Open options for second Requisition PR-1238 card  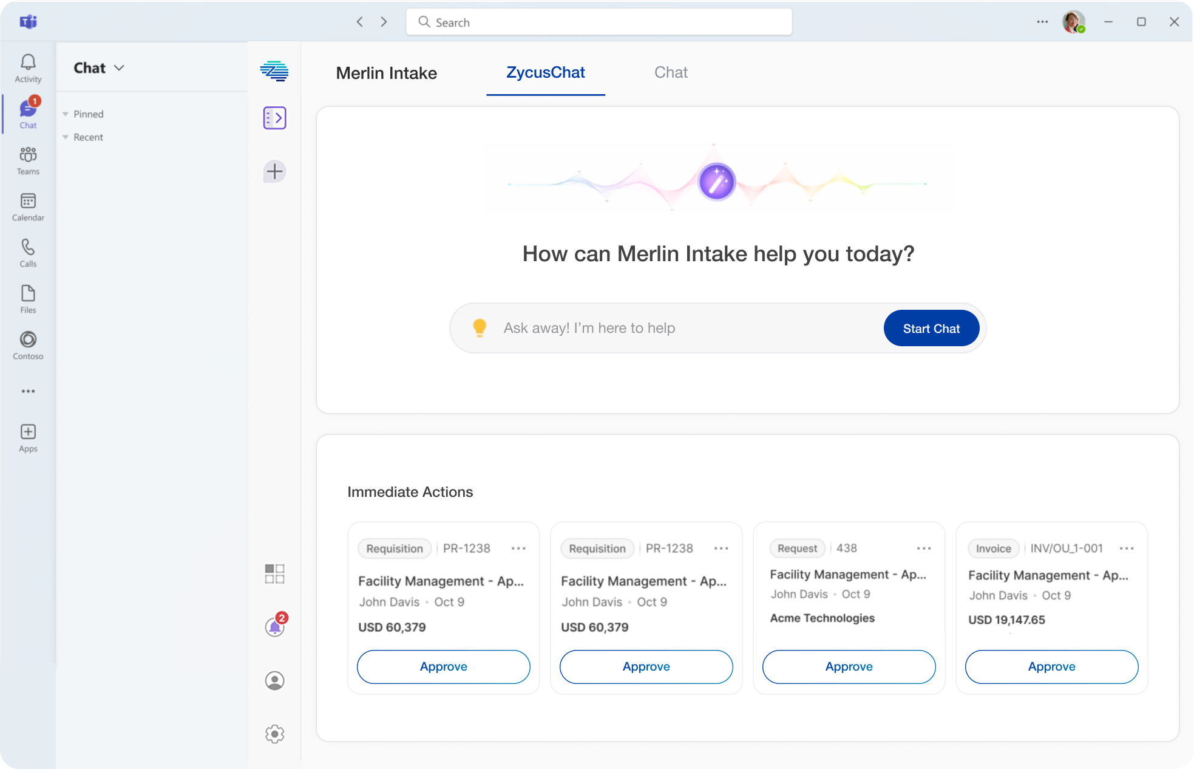[x=721, y=549]
